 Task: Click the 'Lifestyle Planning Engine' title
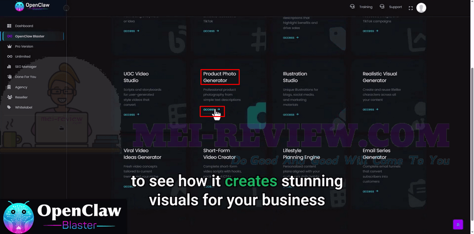point(301,154)
